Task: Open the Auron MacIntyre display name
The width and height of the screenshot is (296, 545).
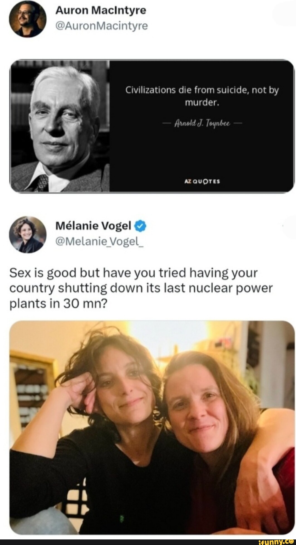Action: (x=101, y=11)
